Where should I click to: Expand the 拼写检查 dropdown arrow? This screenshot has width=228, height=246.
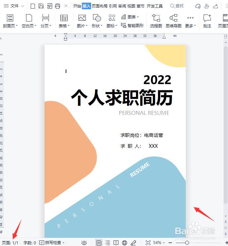64,243
